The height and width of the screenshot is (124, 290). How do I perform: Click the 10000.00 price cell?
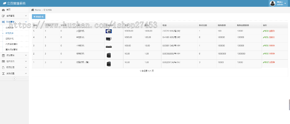click(129, 31)
